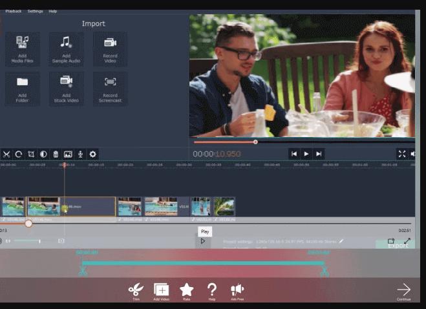Toggle full screen preview mode
Viewport: 426px width, 309px height.
pyautogui.click(x=401, y=154)
